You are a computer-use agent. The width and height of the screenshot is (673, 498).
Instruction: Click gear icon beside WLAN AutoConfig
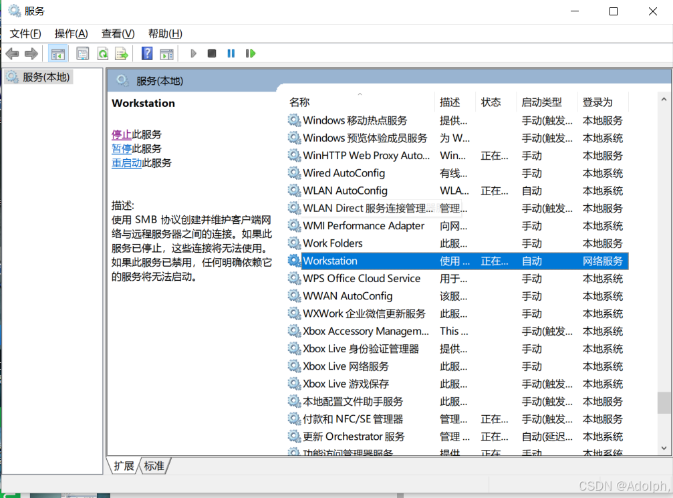point(294,191)
